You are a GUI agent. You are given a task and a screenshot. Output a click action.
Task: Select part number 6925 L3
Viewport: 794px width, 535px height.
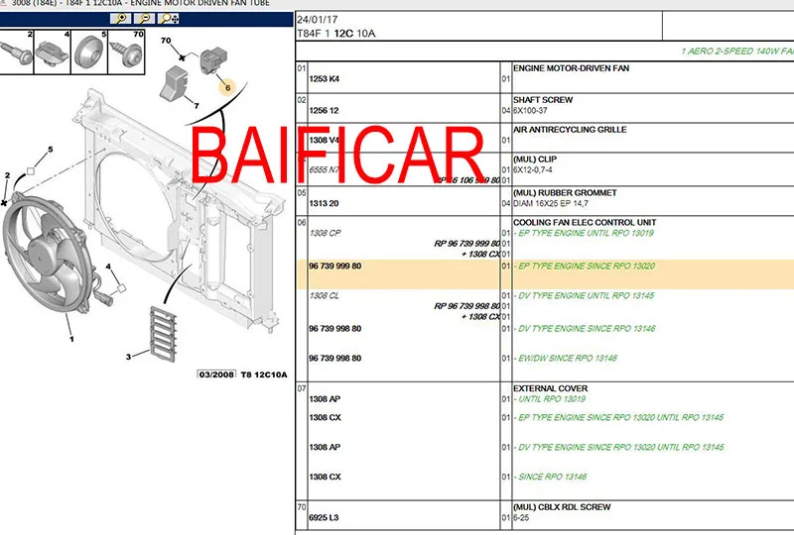tap(325, 518)
